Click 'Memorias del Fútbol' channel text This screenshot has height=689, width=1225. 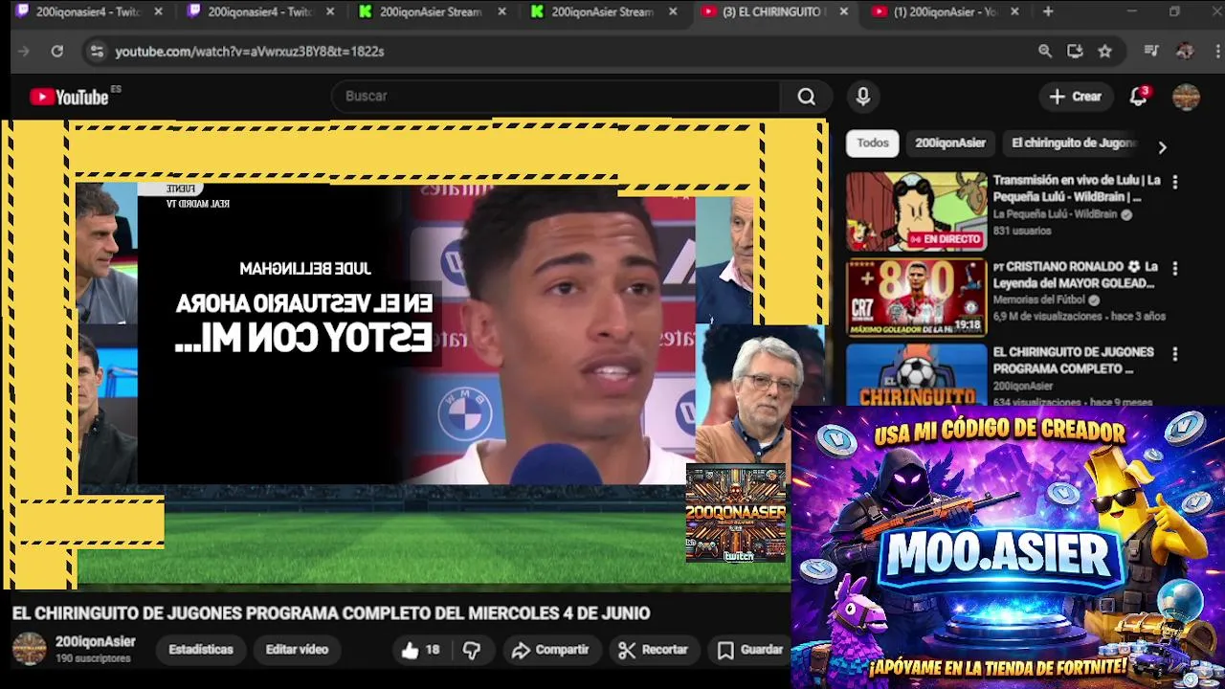[x=1040, y=300]
